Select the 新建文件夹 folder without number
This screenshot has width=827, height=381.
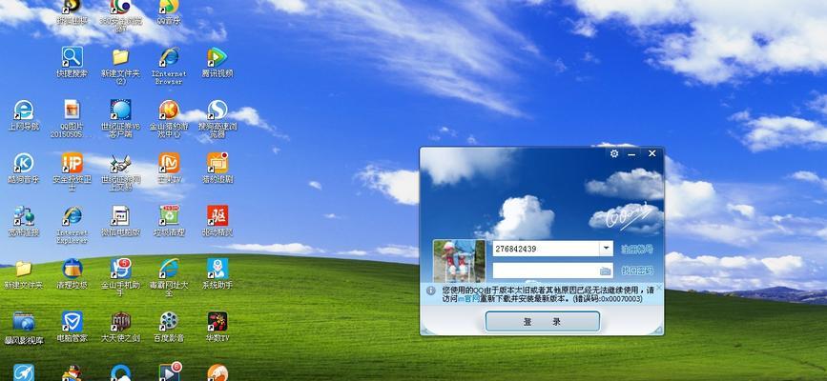(x=24, y=274)
